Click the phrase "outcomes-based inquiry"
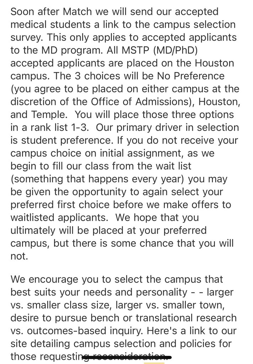Screen dimensions: 253x364 (x=83, y=332)
